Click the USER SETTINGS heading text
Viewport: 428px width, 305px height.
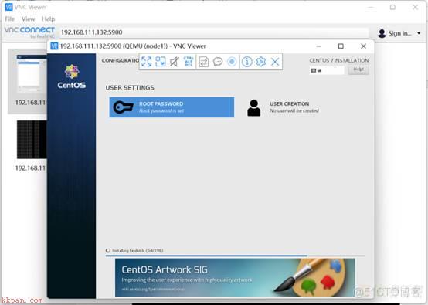130,88
